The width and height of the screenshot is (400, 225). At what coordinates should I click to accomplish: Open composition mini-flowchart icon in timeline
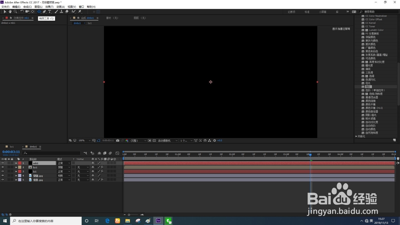point(85,153)
